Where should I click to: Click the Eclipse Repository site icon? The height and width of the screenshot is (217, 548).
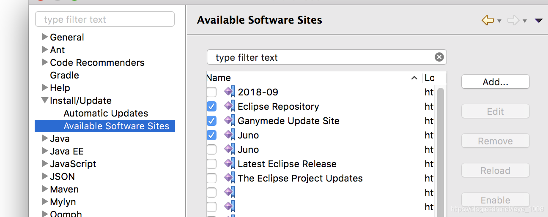pos(230,106)
